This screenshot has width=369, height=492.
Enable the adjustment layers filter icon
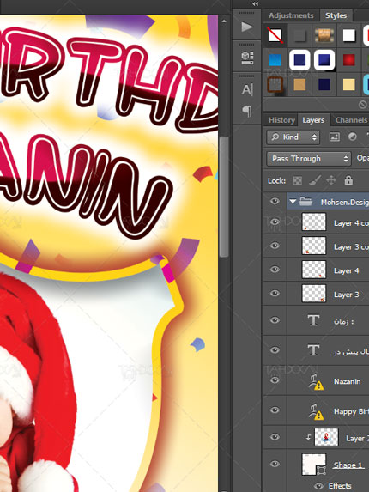click(x=353, y=137)
